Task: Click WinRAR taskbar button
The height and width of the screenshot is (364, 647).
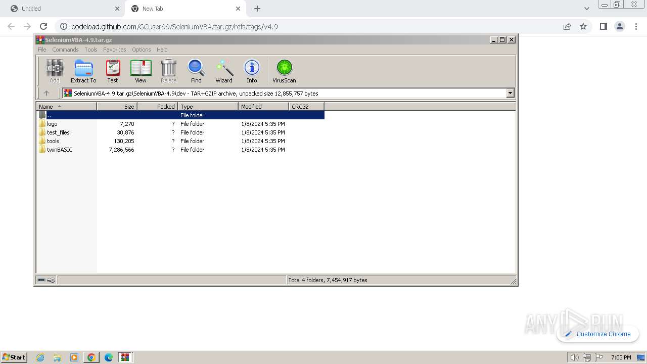Action: click(125, 357)
